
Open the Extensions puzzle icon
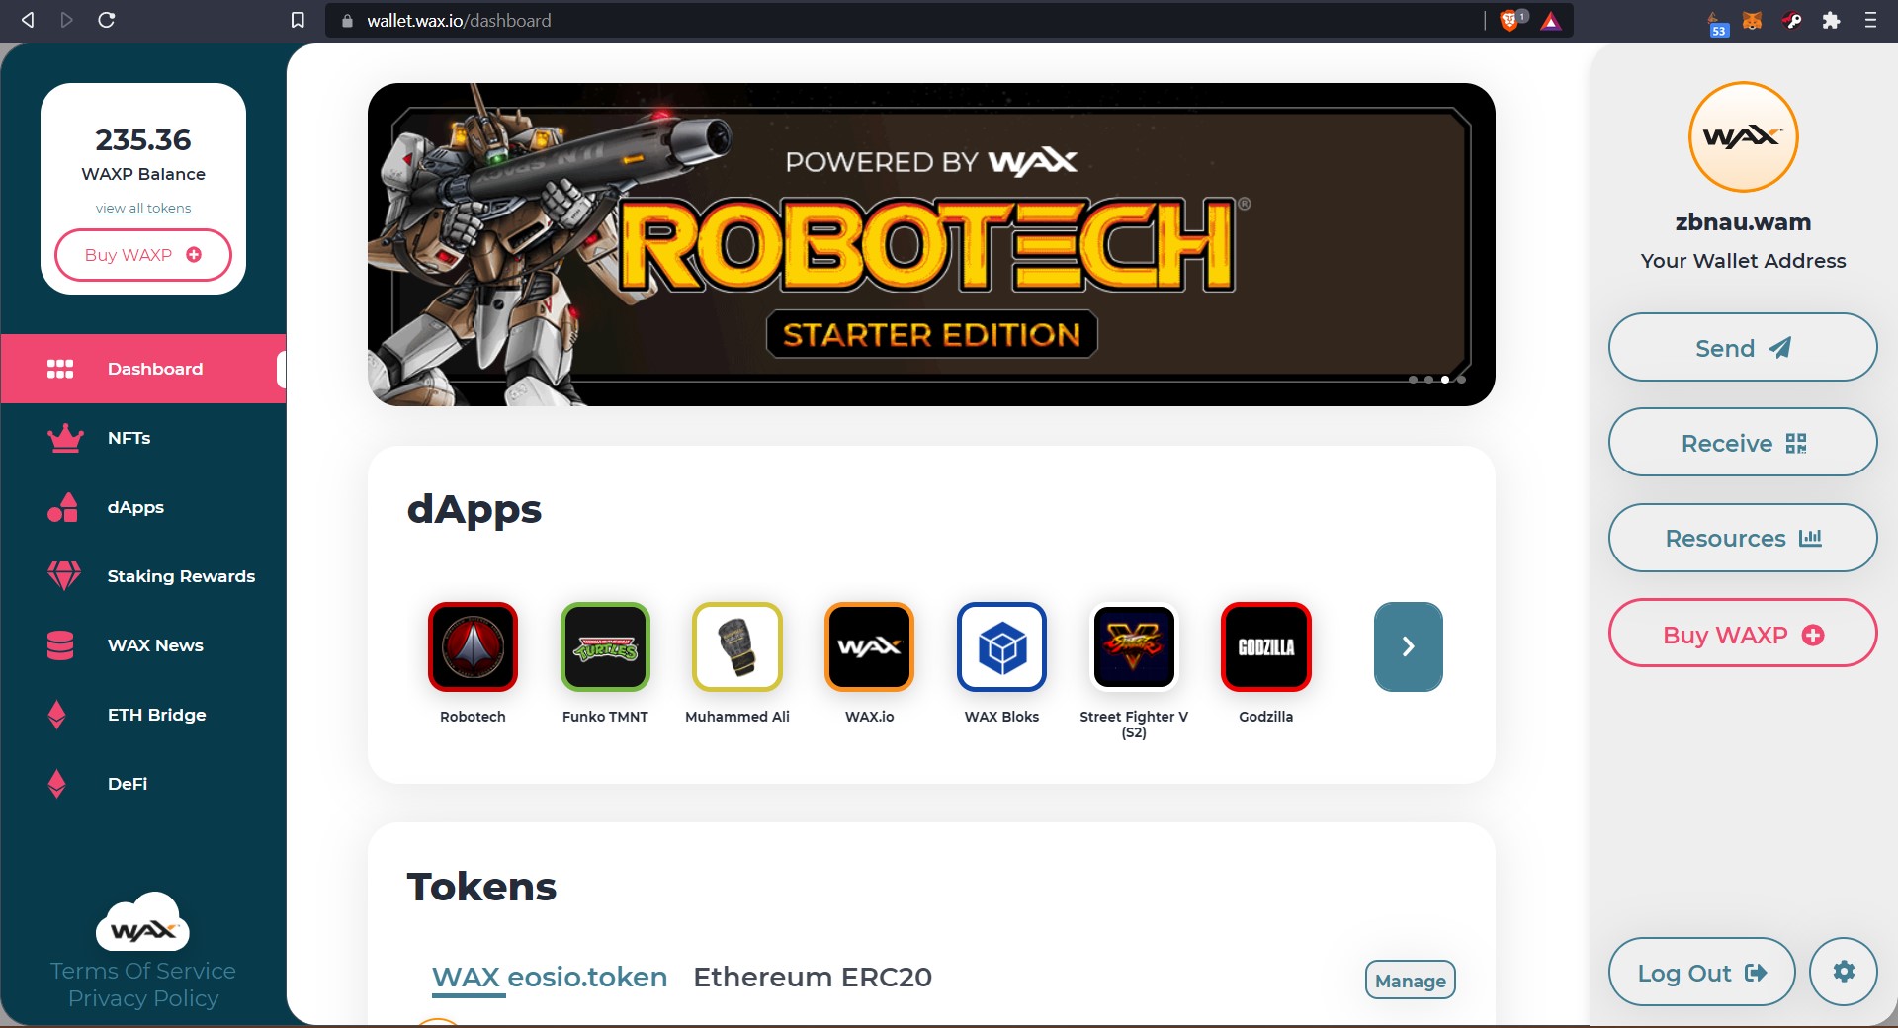1831,20
